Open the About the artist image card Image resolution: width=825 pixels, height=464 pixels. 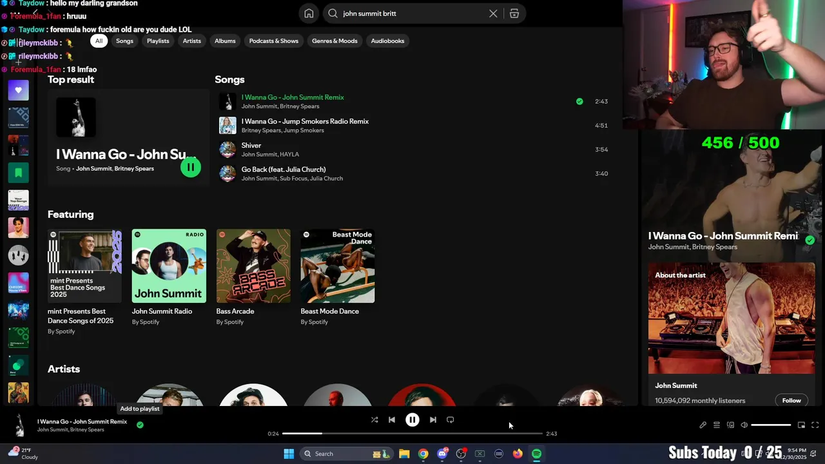[732, 318]
